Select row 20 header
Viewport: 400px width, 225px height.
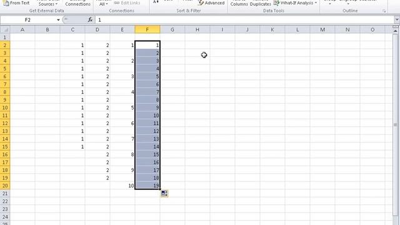[5, 186]
